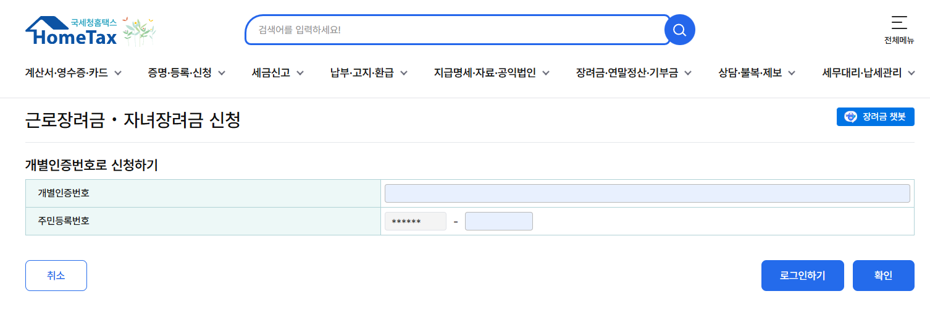Click the 취소 button
930x325 pixels.
click(x=56, y=276)
